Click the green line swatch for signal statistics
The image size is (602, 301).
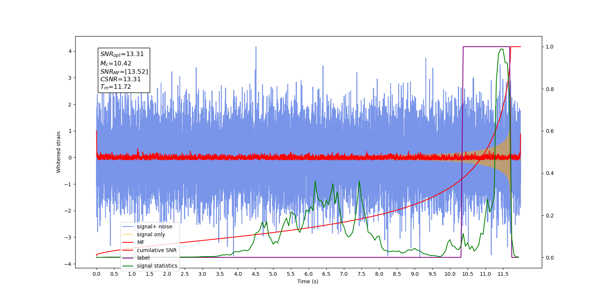[x=128, y=266]
